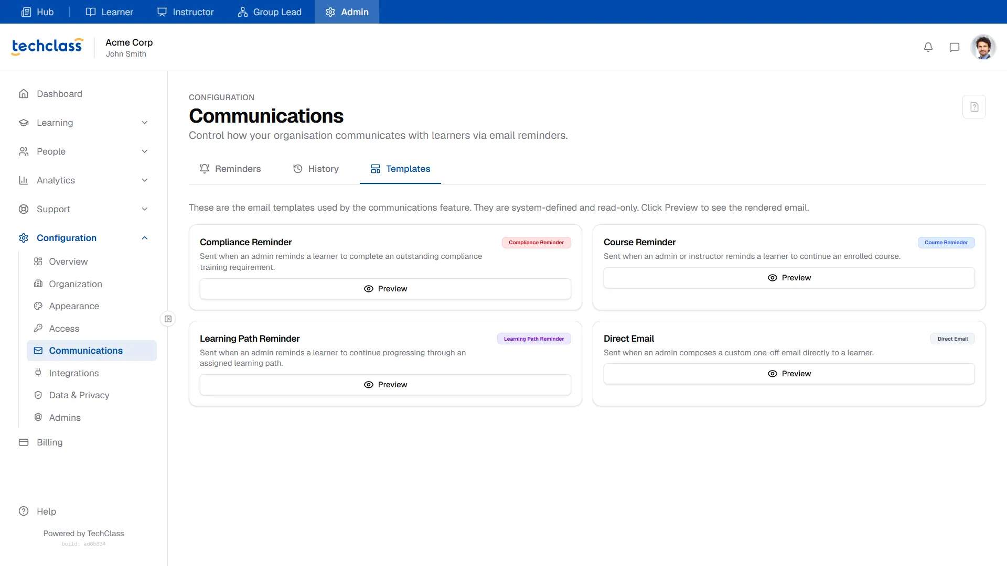Viewport: 1007px width, 566px height.
Task: Preview the Direct Email template
Action: (x=789, y=374)
